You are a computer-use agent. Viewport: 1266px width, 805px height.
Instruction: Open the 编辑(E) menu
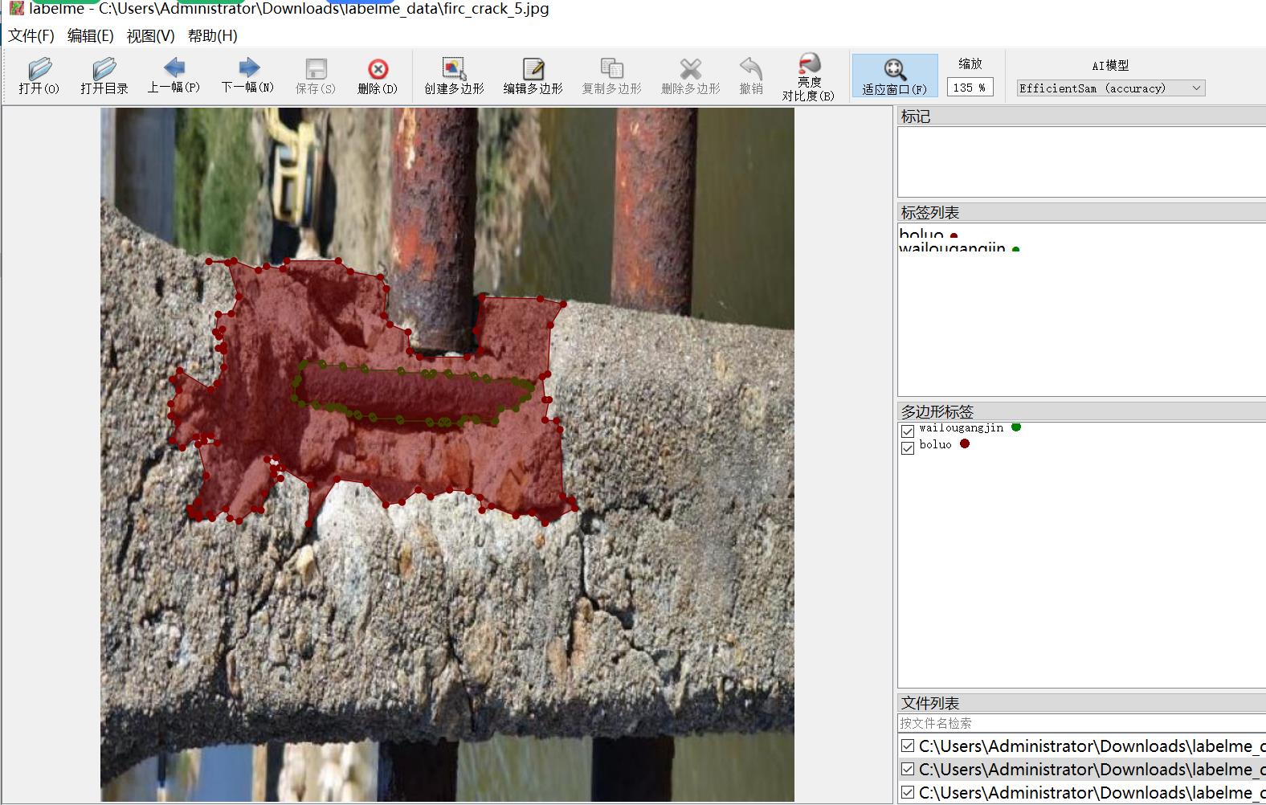pyautogui.click(x=90, y=36)
